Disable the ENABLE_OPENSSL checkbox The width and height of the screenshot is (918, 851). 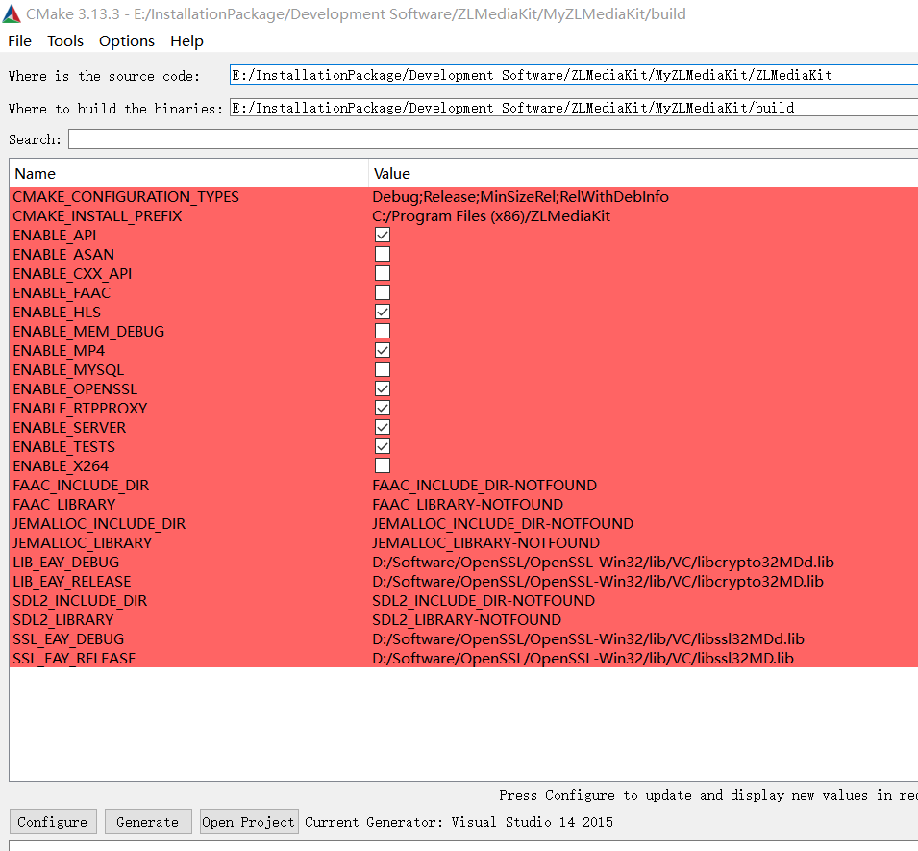point(382,388)
